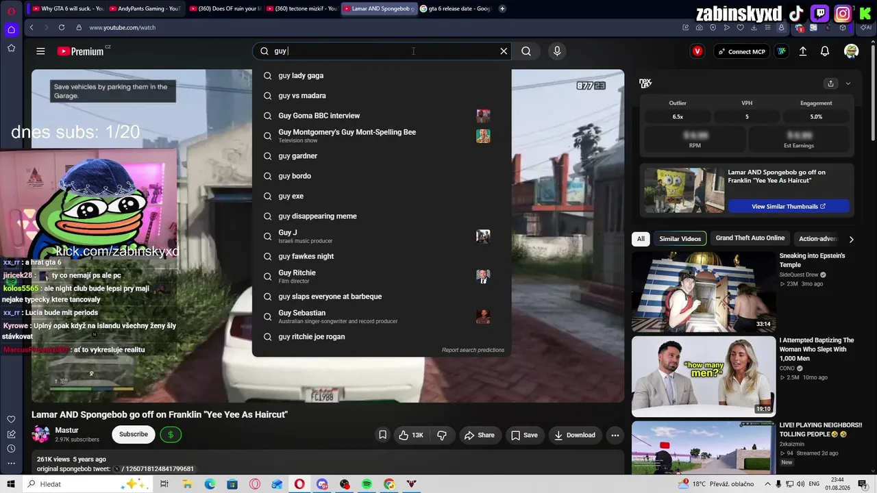
Task: Select the 'guy lady gaga' suggestion
Action: click(x=382, y=75)
